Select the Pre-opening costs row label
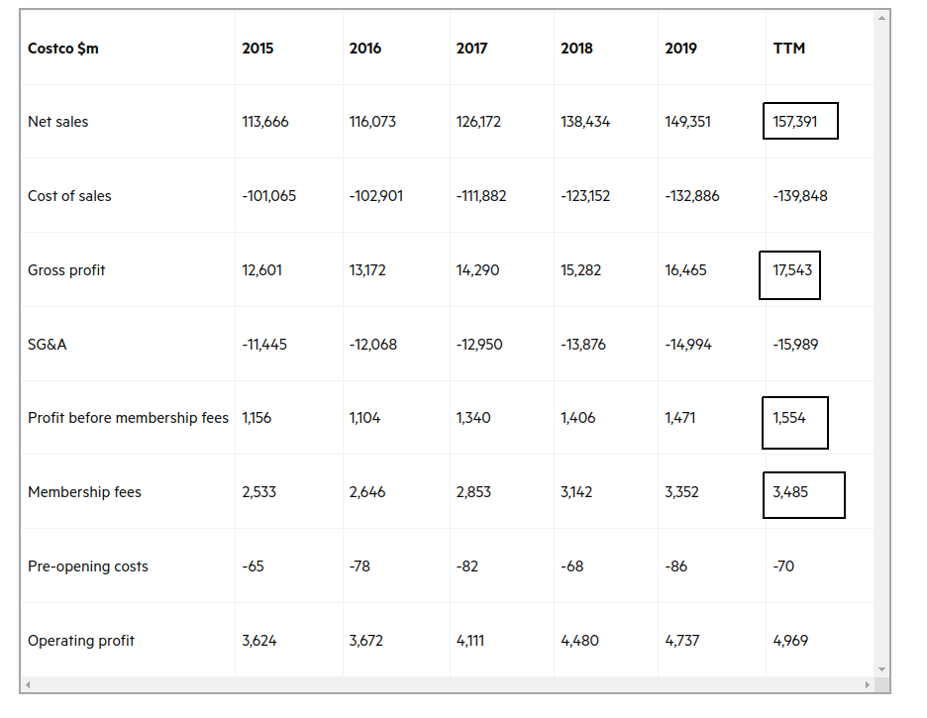927x718 pixels. [x=87, y=566]
